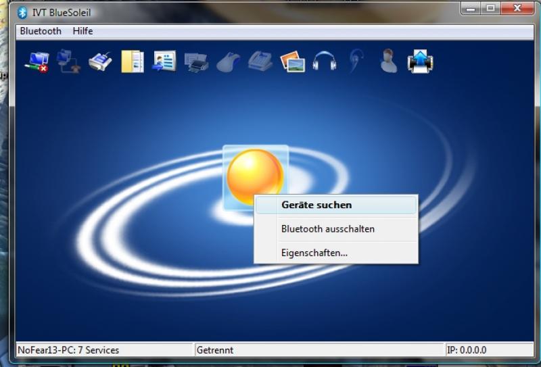Select the Bluetooth mouse input device icon
Screen dimensions: 541x367
228,62
